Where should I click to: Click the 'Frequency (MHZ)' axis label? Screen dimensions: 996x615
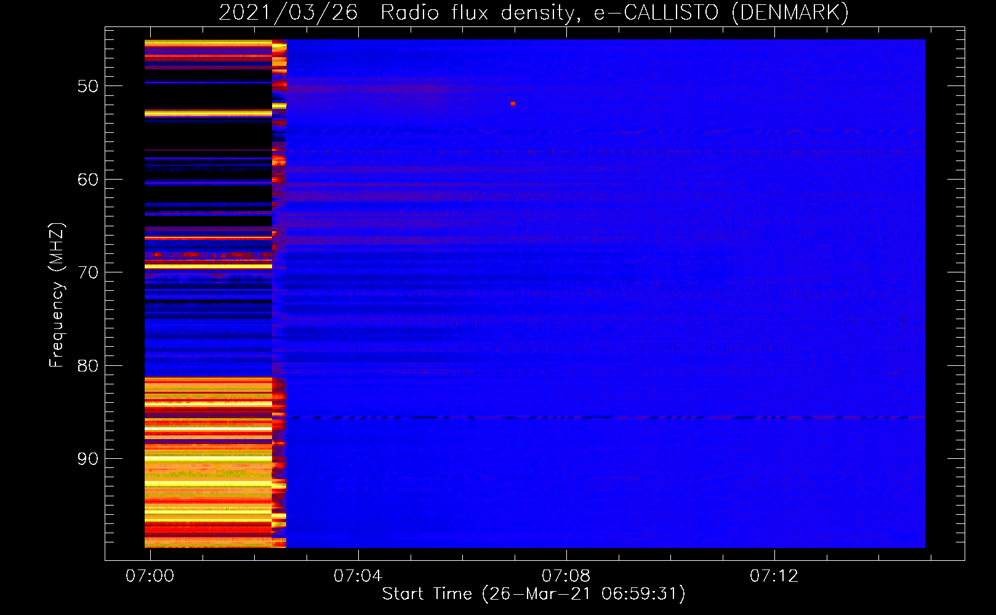pos(56,295)
